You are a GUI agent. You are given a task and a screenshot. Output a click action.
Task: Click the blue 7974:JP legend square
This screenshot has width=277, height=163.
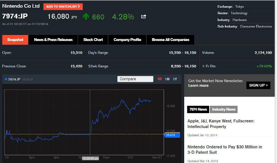(x=6, y=79)
